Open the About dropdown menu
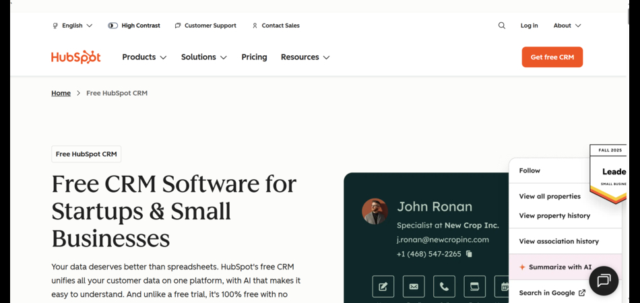The width and height of the screenshot is (640, 303). point(567,26)
